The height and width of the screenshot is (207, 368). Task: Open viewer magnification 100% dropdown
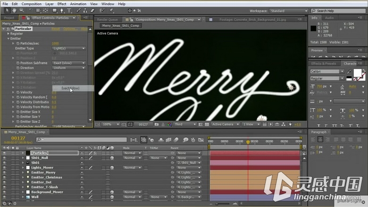[110, 124]
